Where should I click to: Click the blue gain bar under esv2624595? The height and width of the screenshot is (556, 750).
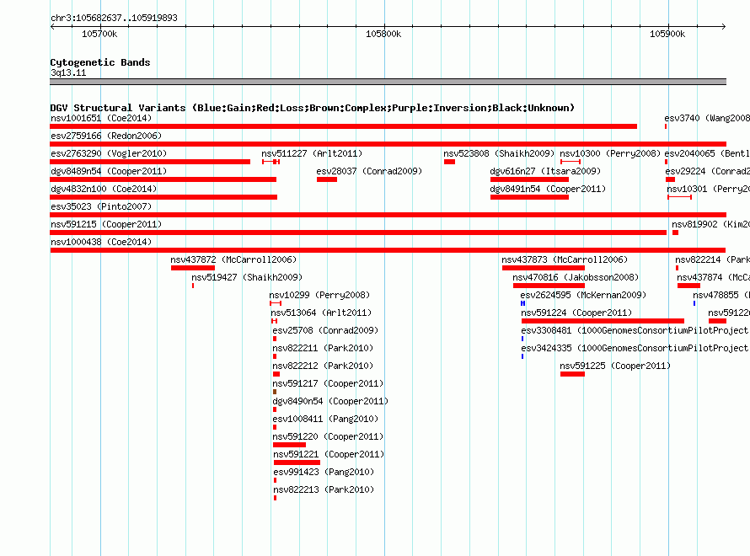click(522, 303)
